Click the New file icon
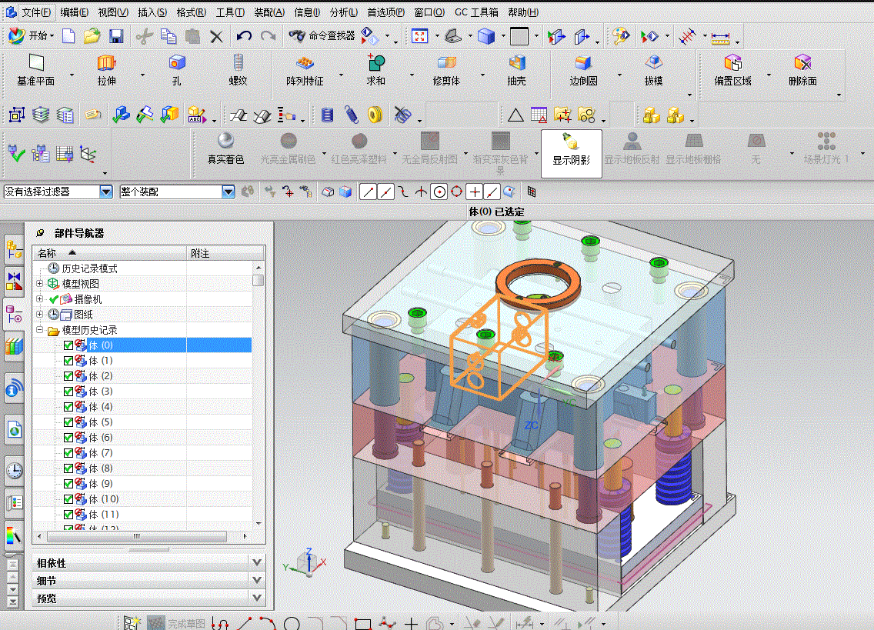Screen dimensions: 874x630 click(68, 36)
